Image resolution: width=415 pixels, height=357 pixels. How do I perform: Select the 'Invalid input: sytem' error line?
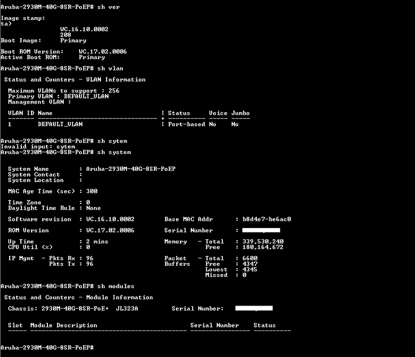tap(38, 147)
